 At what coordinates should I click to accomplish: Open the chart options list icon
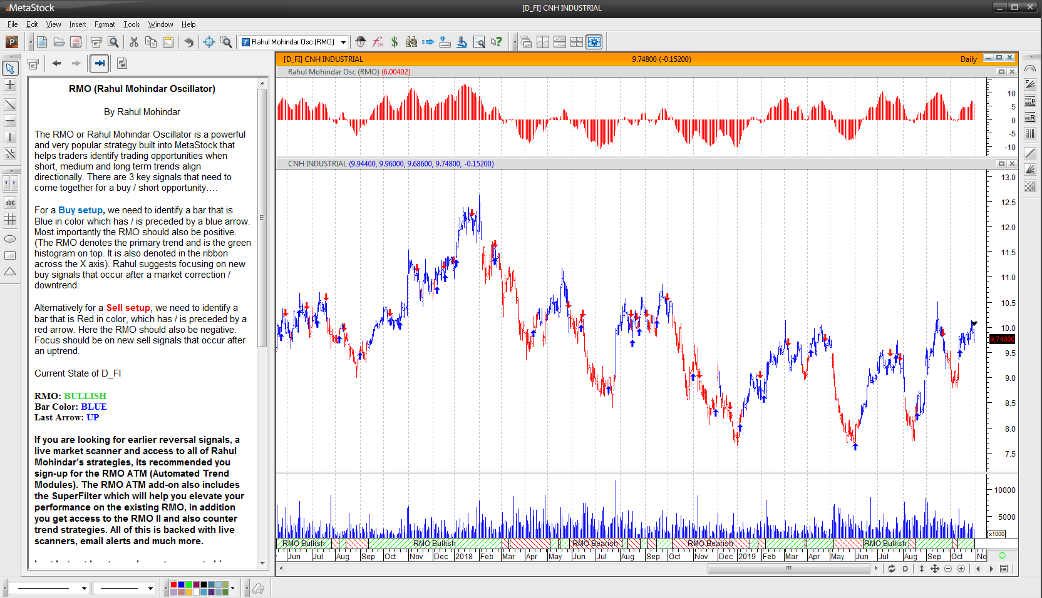point(1004,569)
